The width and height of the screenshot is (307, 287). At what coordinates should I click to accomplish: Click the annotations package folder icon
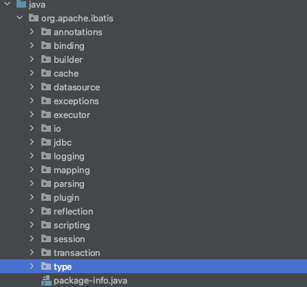click(x=46, y=32)
